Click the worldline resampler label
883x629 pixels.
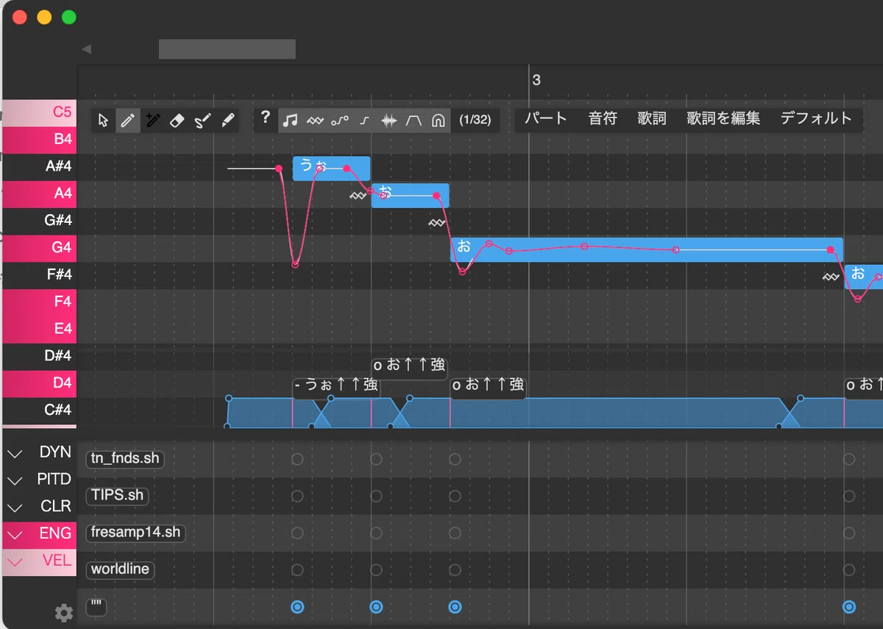[x=120, y=569]
